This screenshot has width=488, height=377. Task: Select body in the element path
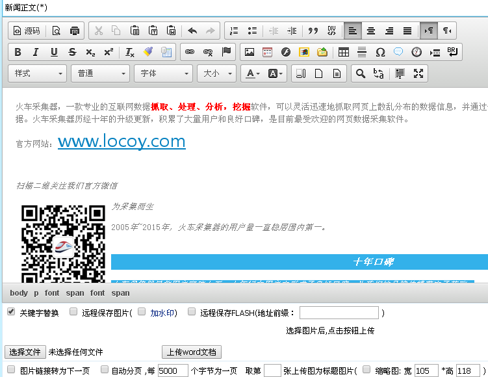pyautogui.click(x=19, y=293)
